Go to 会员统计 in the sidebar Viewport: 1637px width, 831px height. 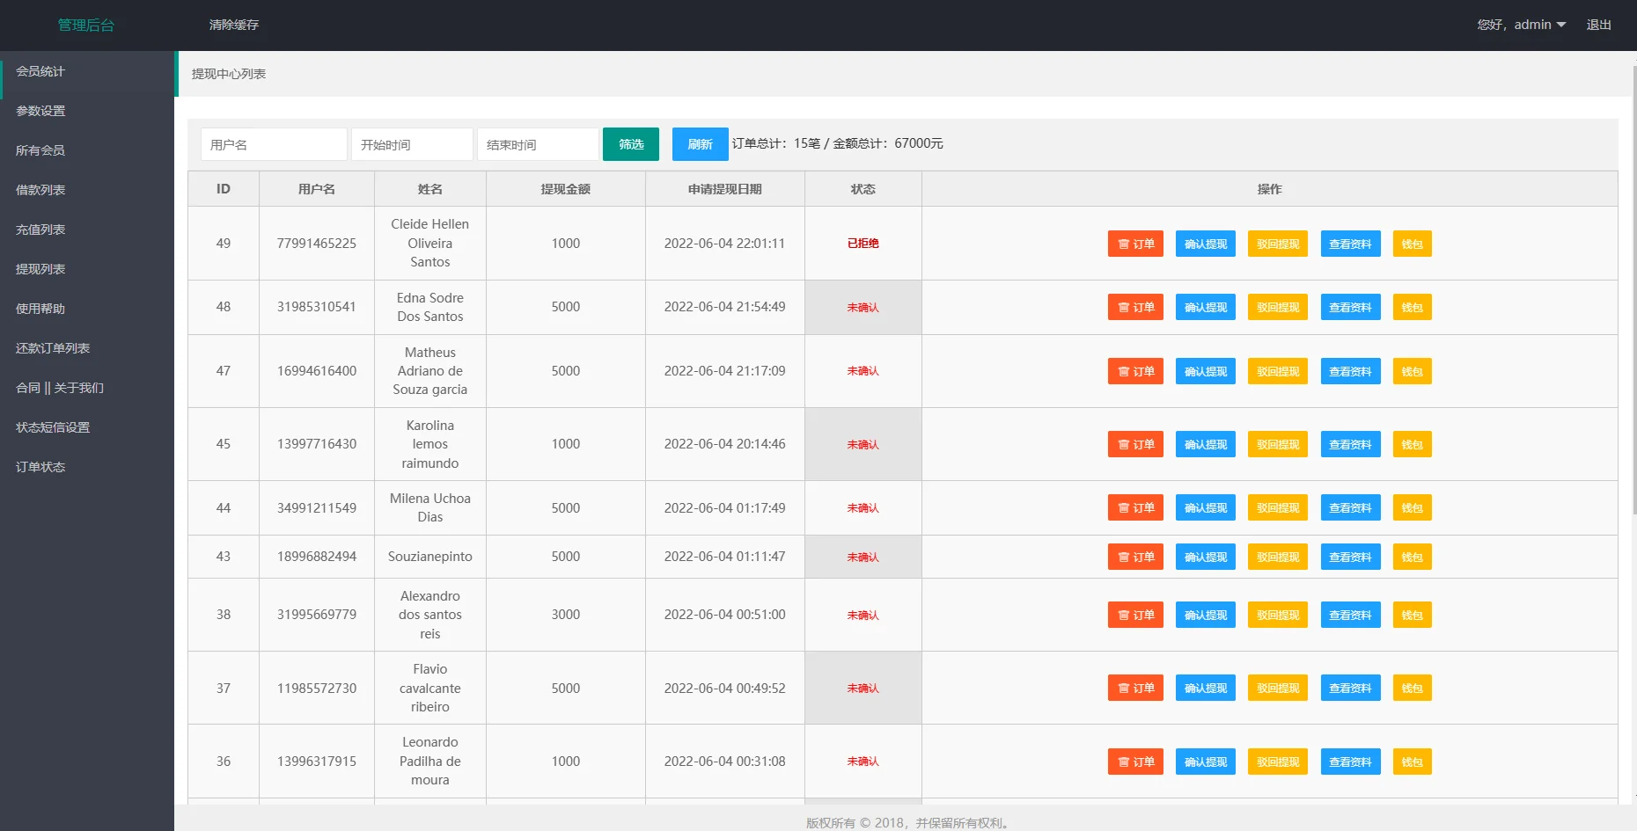[x=40, y=71]
